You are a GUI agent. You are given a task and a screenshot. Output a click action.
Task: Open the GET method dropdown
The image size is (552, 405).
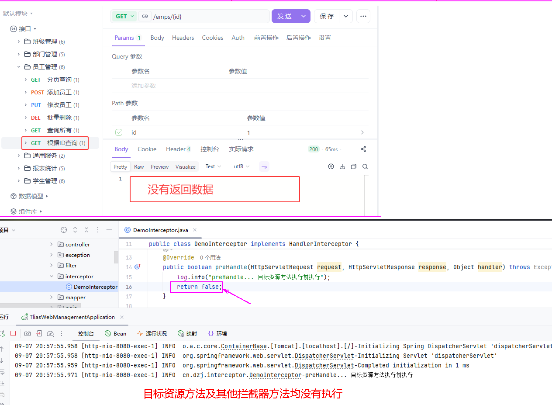pyautogui.click(x=124, y=16)
